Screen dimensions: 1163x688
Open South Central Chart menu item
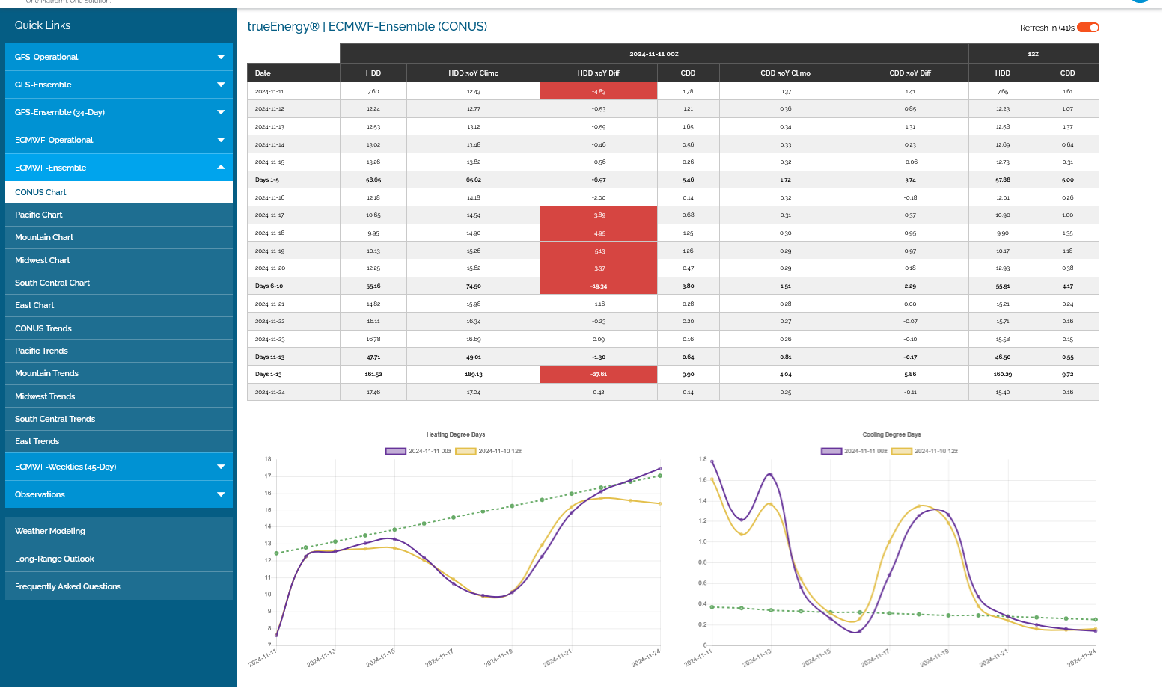(119, 283)
